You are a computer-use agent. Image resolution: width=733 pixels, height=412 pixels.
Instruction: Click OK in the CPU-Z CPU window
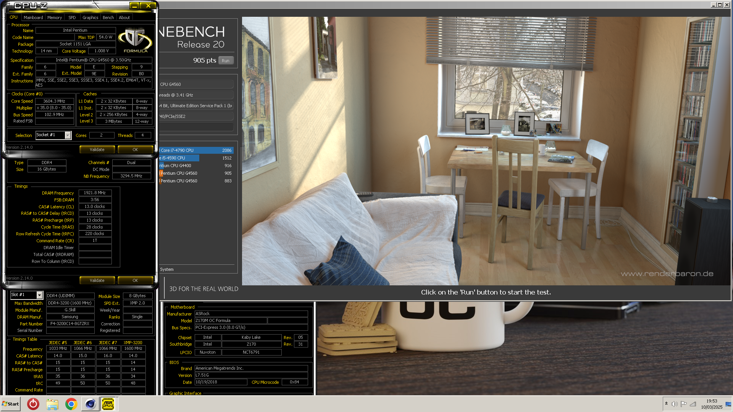135,150
